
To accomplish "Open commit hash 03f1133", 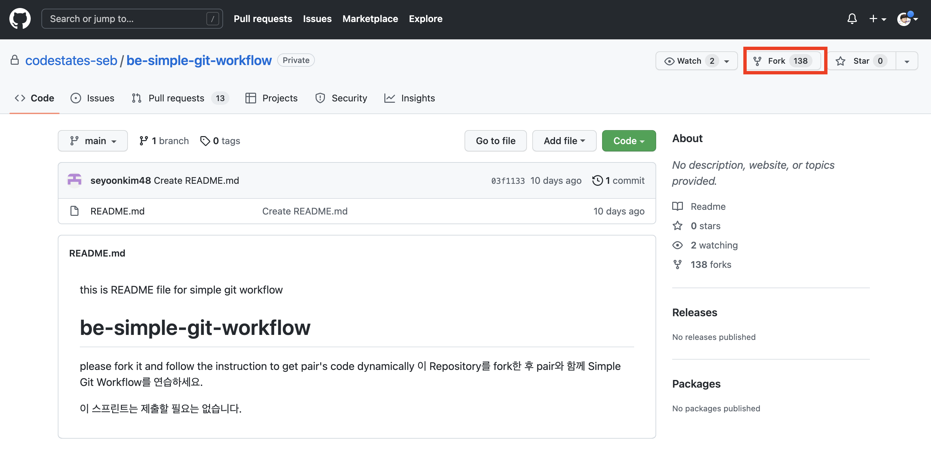I will click(x=508, y=181).
